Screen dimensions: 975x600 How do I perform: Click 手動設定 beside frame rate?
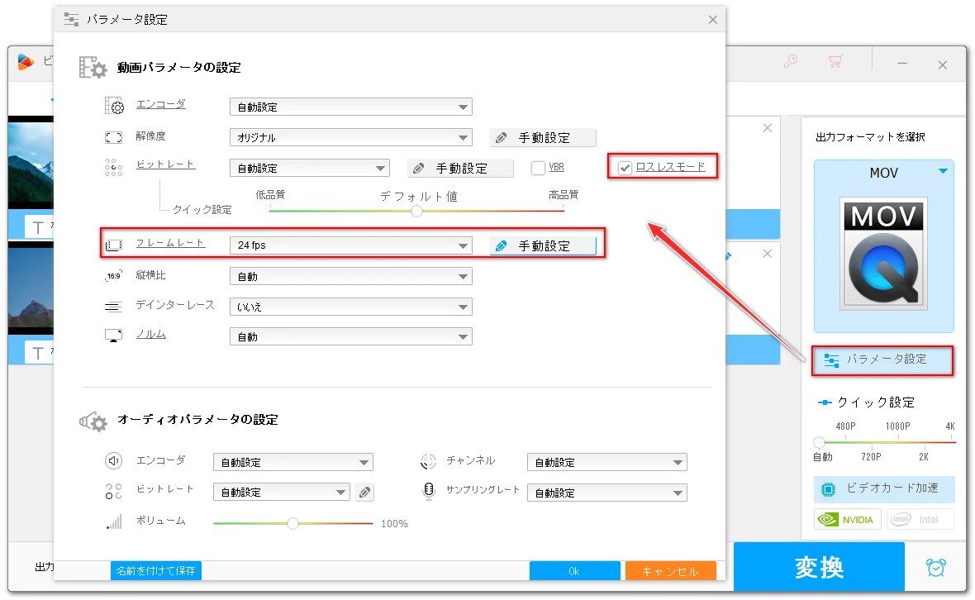(x=543, y=246)
